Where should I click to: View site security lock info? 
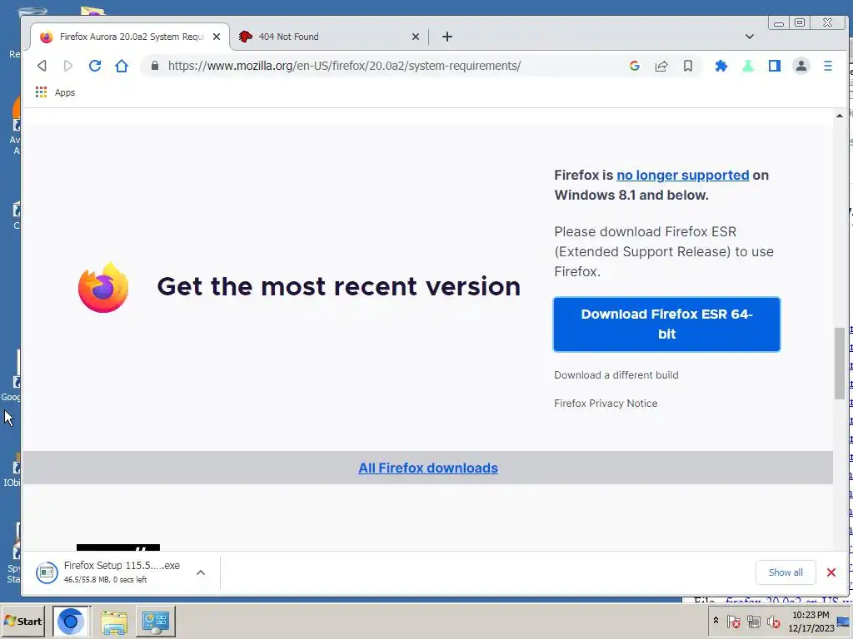point(155,66)
